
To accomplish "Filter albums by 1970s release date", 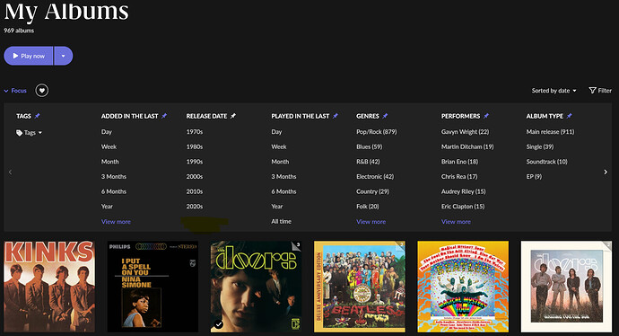I will coord(195,132).
